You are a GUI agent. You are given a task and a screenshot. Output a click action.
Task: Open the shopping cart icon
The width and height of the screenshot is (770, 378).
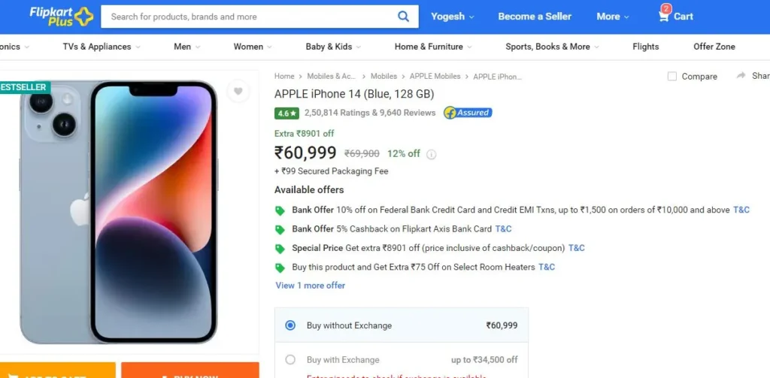click(663, 17)
